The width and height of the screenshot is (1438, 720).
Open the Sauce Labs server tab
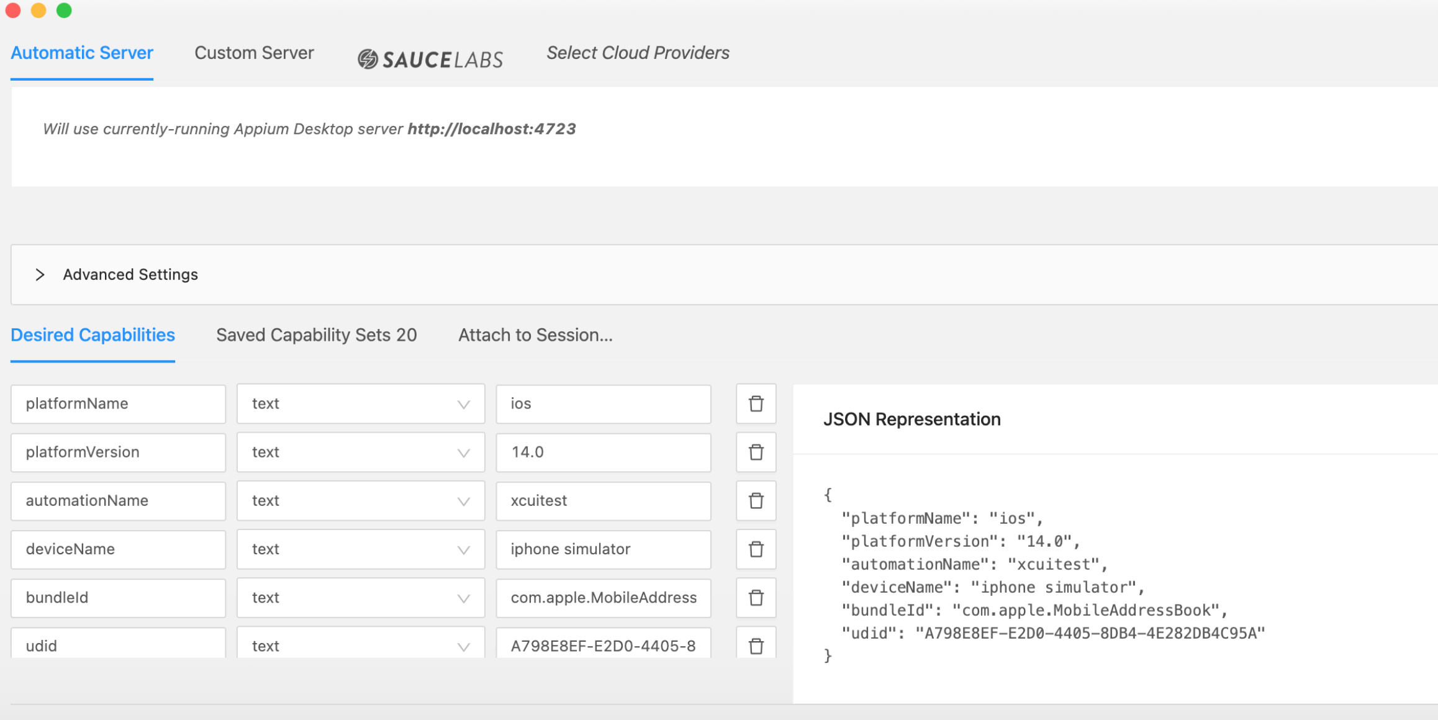point(430,59)
